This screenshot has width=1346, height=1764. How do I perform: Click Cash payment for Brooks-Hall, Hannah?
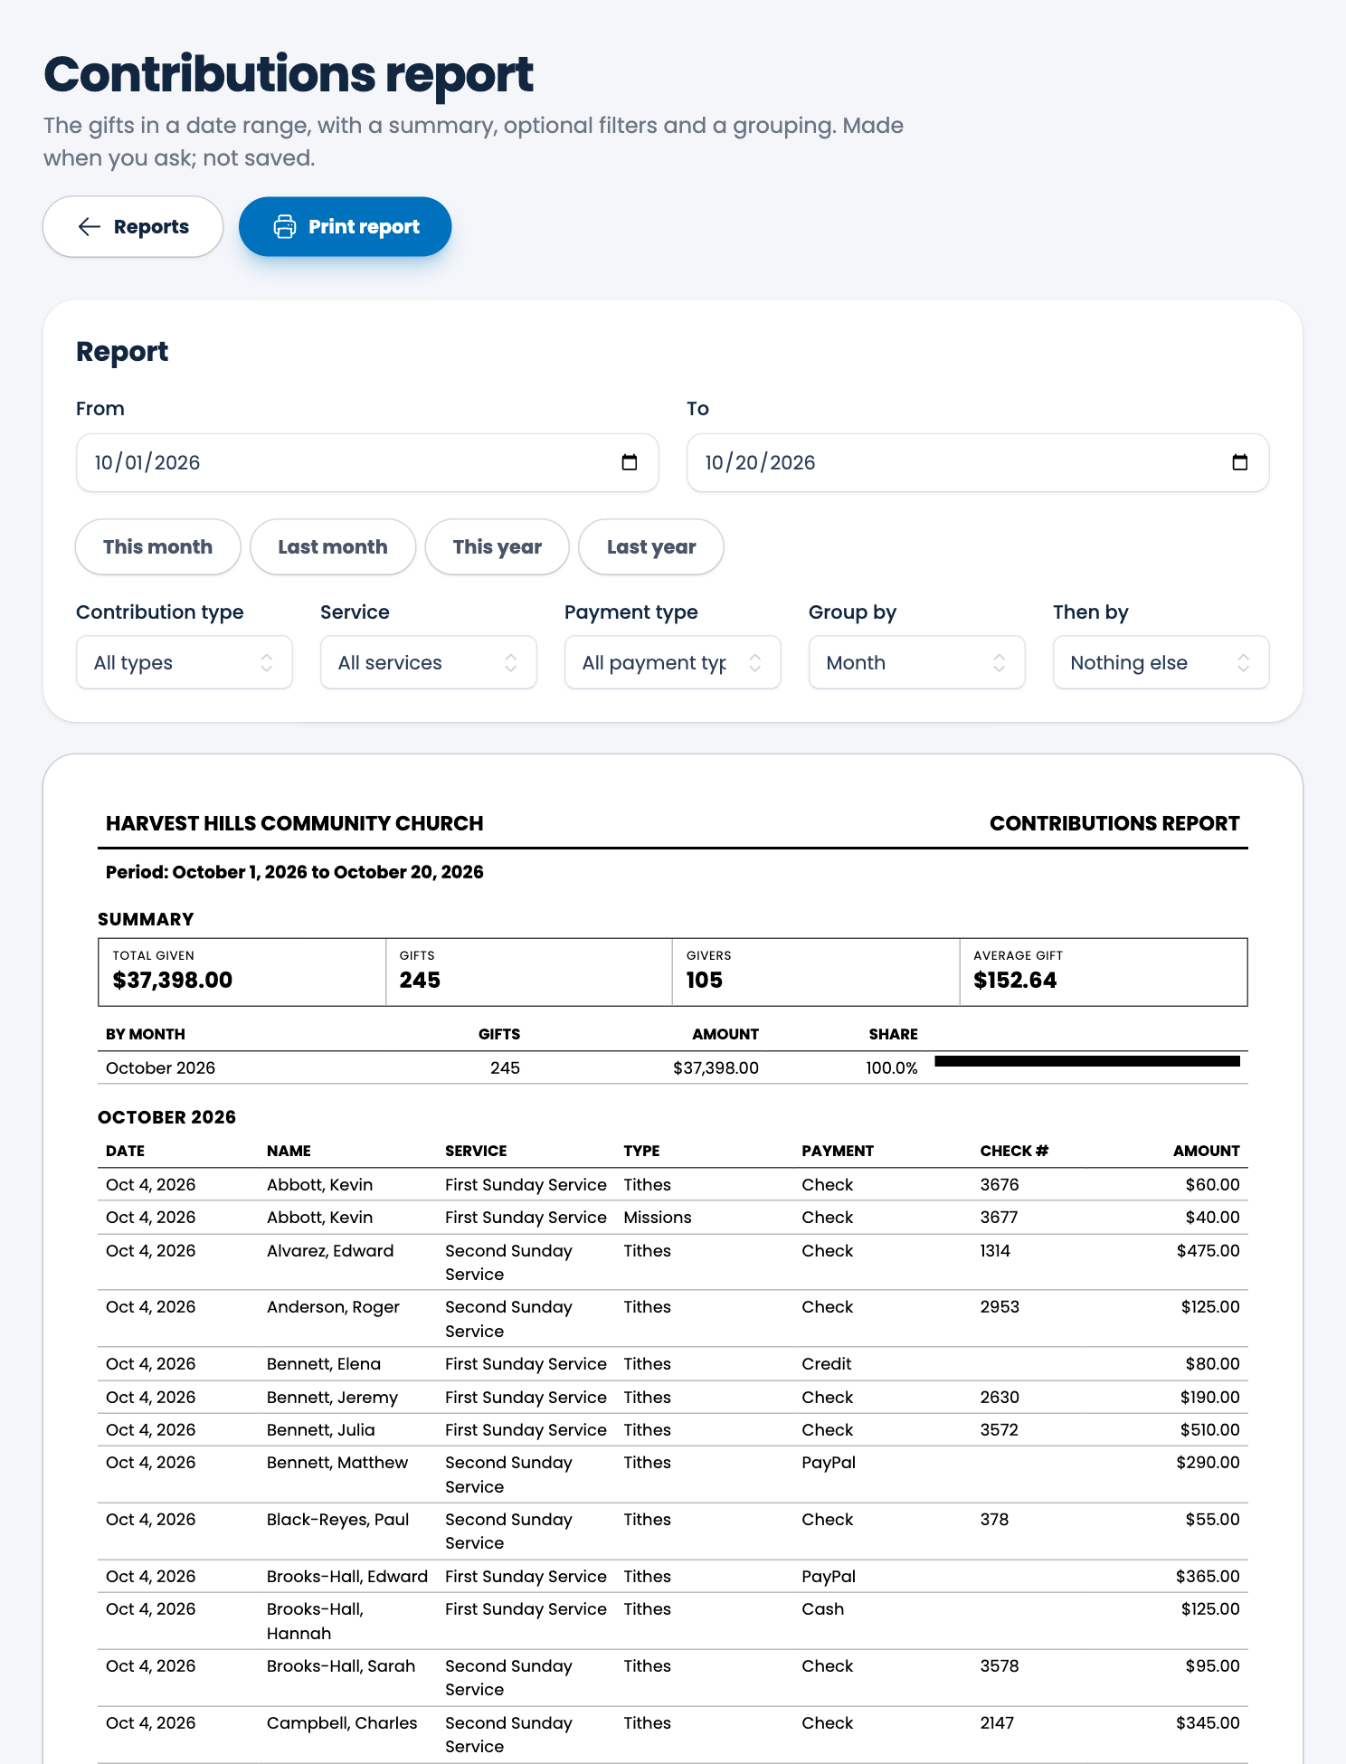(x=823, y=1608)
